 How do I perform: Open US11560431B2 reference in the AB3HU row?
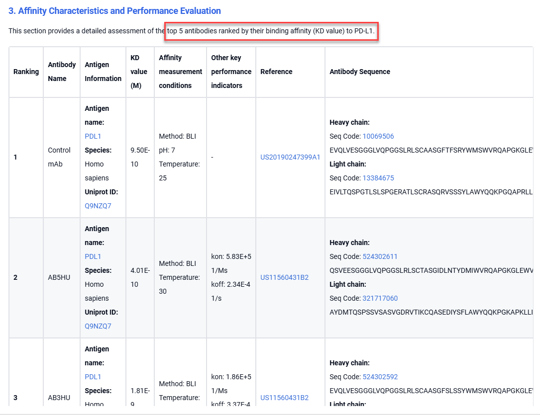284,398
